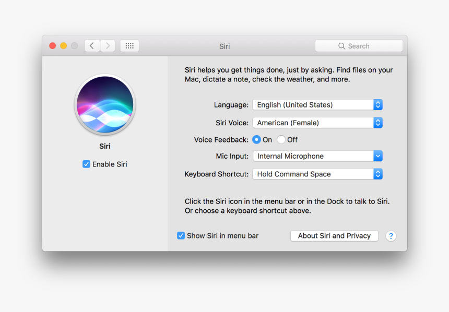
Task: Click the Keyboard Shortcut dropdown arrows
Action: click(377, 174)
